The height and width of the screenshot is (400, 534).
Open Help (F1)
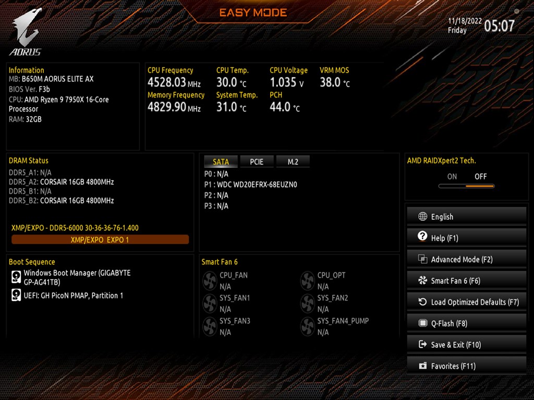pyautogui.click(x=467, y=238)
